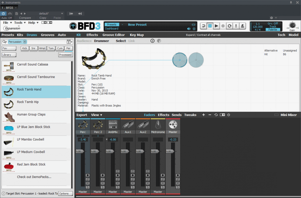
Task: Click the Options button
Action: [x=65, y=193]
